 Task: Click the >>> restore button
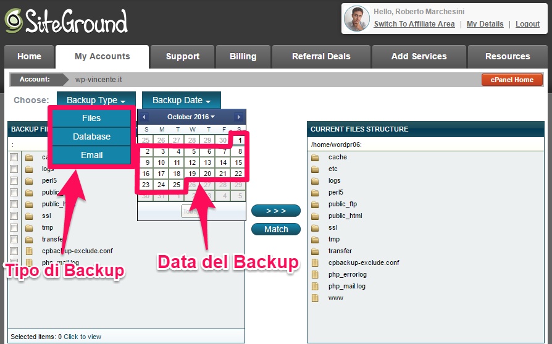(276, 211)
